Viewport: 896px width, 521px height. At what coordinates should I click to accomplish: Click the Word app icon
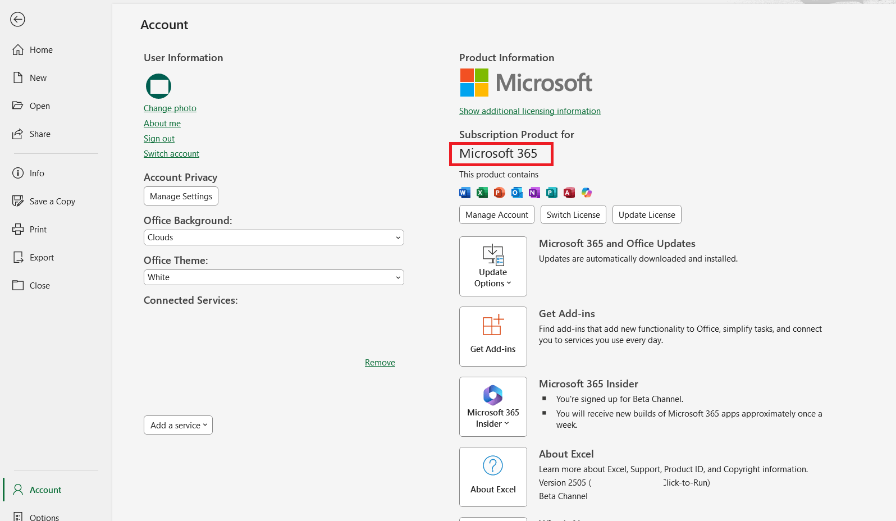(x=465, y=193)
